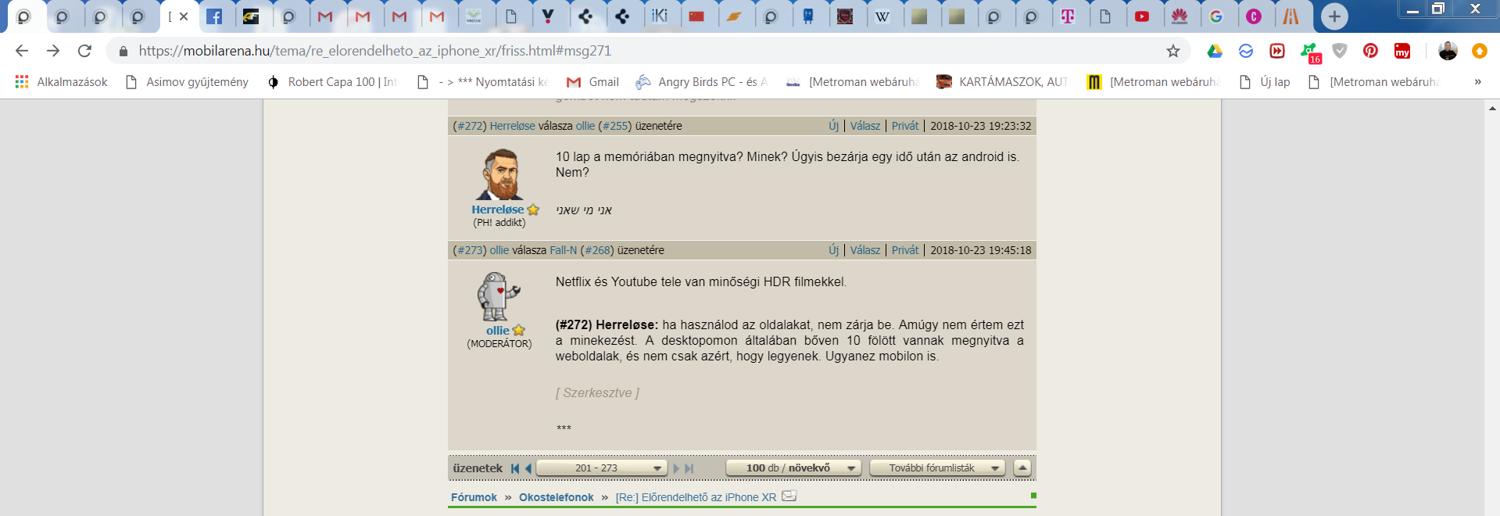Open Angry Birds PC bookmark
1500x516 pixels.
point(701,81)
